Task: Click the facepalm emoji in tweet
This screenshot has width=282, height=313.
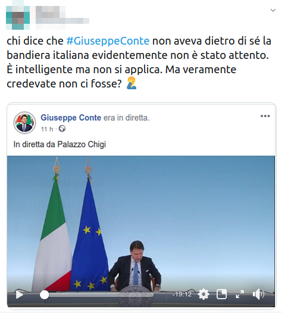Action: coord(131,83)
